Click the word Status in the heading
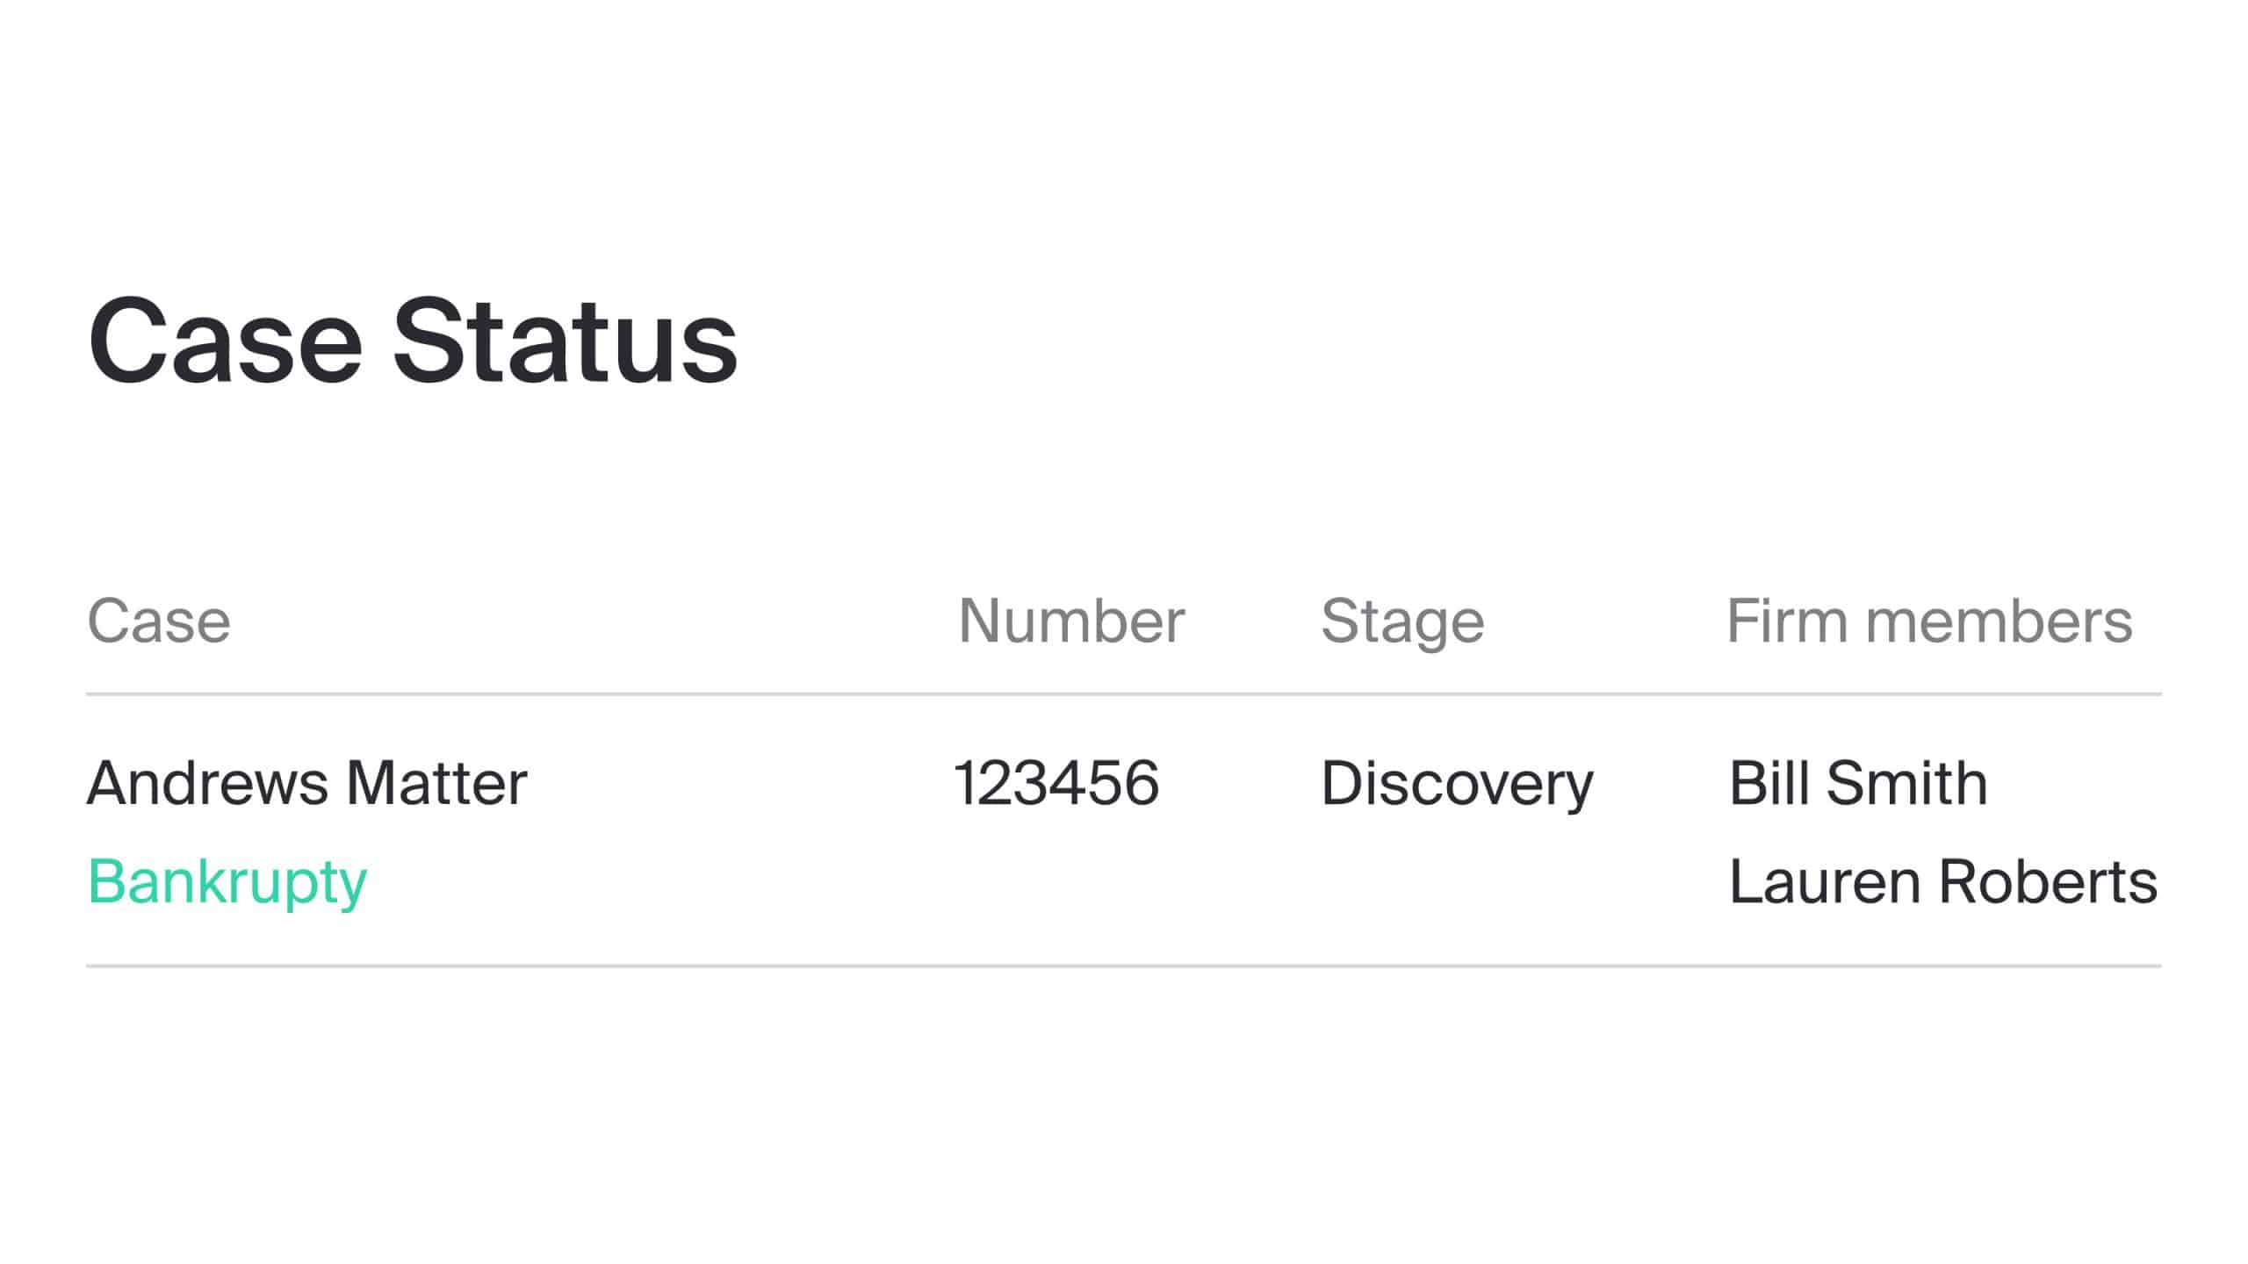This screenshot has height=1264, width=2248. point(565,341)
